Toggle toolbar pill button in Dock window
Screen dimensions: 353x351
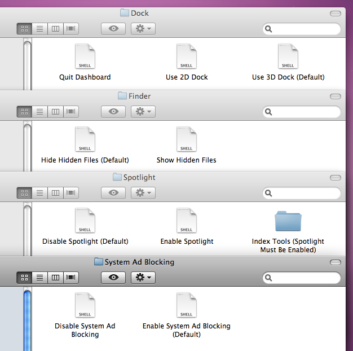335,14
